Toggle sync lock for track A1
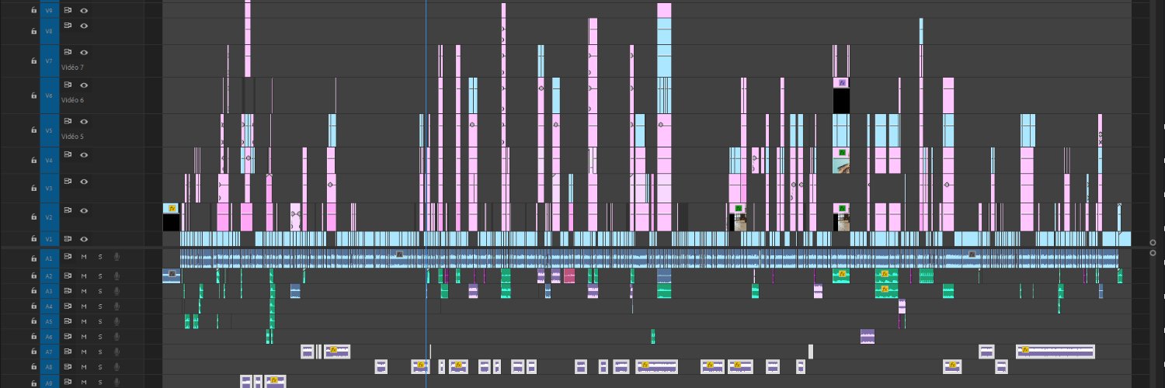Viewport: 1165px width, 388px height. click(68, 256)
